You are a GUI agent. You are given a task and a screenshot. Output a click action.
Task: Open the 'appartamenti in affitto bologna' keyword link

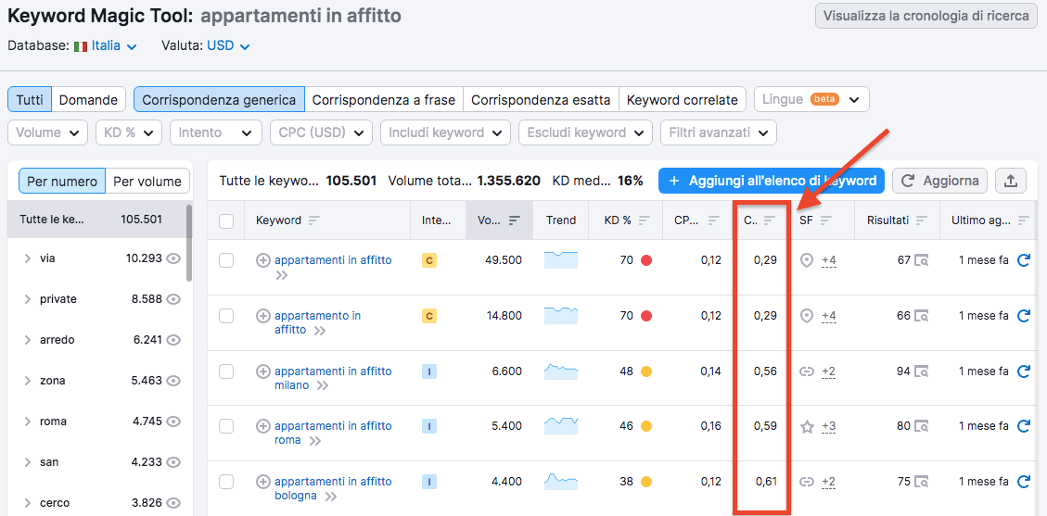332,482
